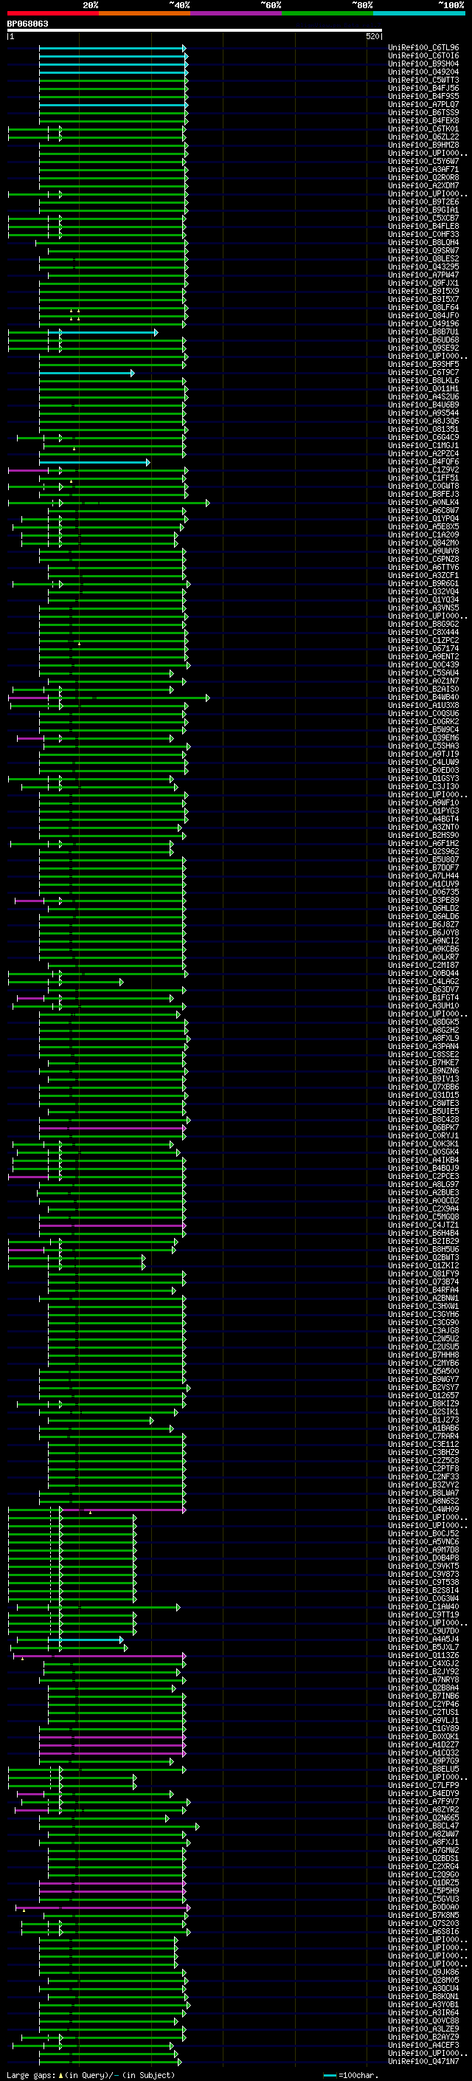Click the orange ~40% identity color band
This screenshot has width=472, height=2081.
tap(144, 13)
